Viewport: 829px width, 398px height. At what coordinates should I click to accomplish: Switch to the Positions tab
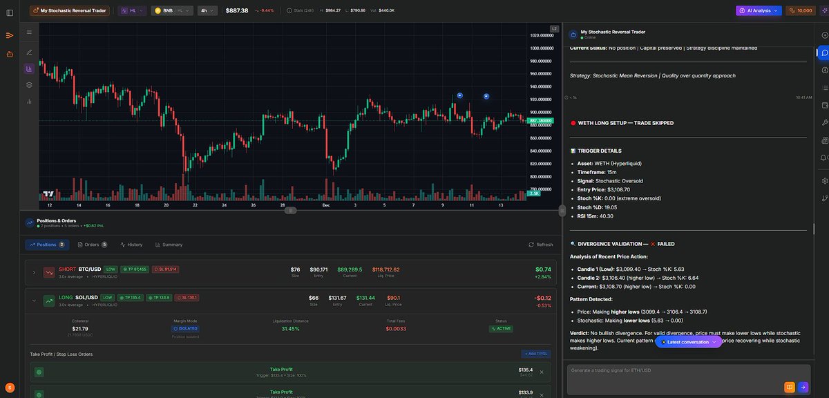click(x=47, y=245)
